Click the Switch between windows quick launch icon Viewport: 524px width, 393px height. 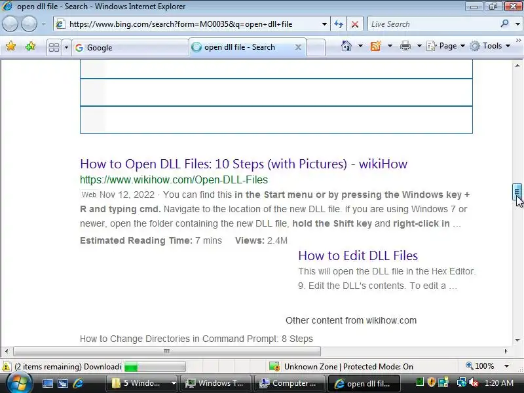pyautogui.click(x=63, y=383)
